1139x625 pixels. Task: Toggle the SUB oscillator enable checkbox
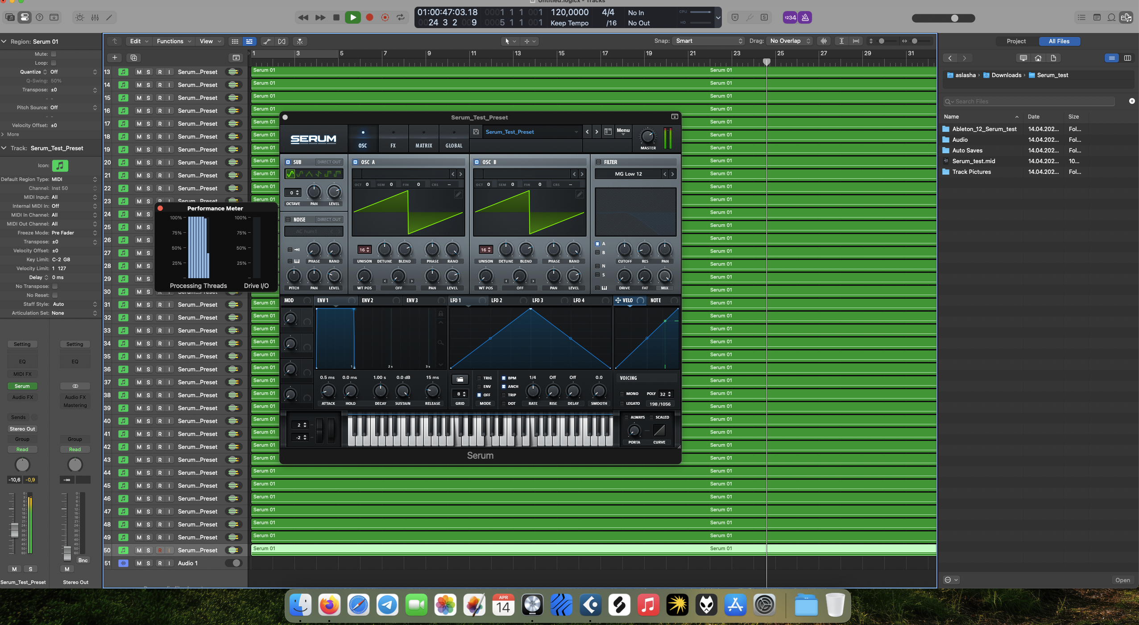288,162
